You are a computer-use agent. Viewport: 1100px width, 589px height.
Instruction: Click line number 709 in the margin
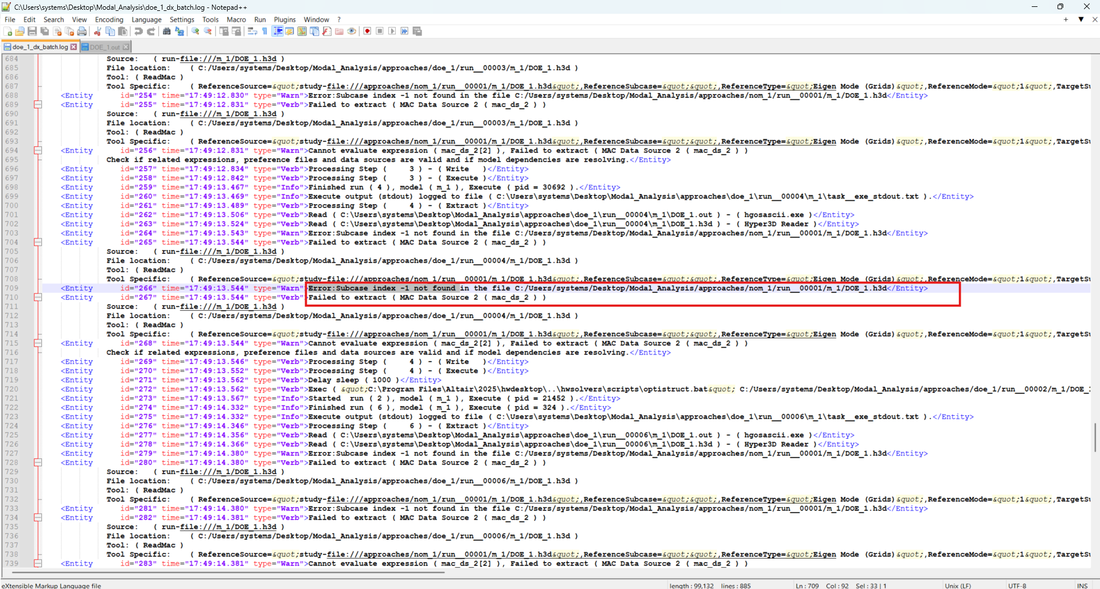point(11,288)
